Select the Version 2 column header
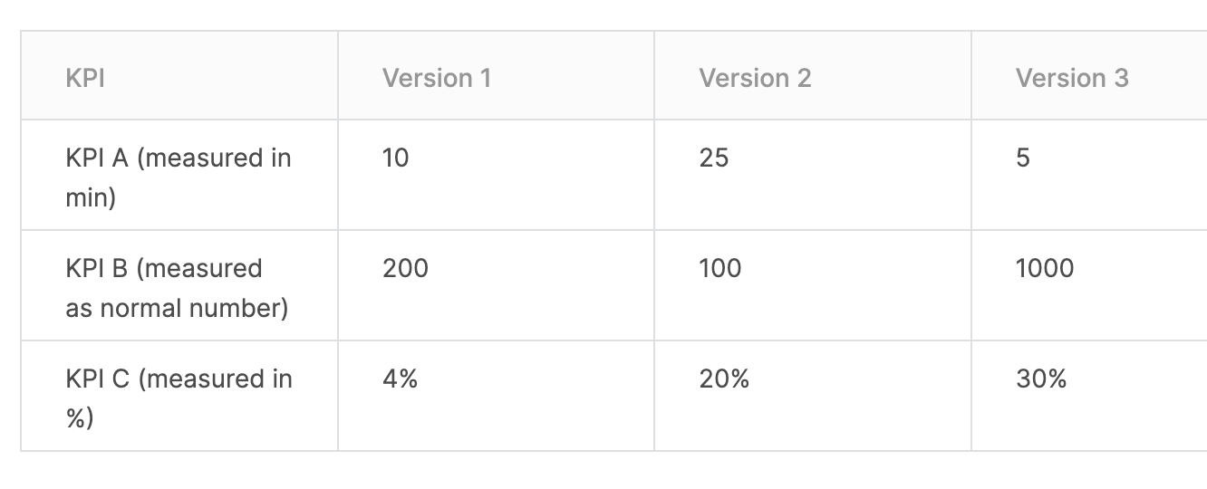The height and width of the screenshot is (489, 1207). tap(813, 76)
